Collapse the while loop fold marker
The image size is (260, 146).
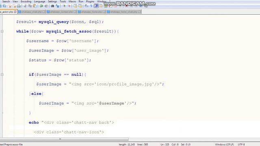coord(2,31)
